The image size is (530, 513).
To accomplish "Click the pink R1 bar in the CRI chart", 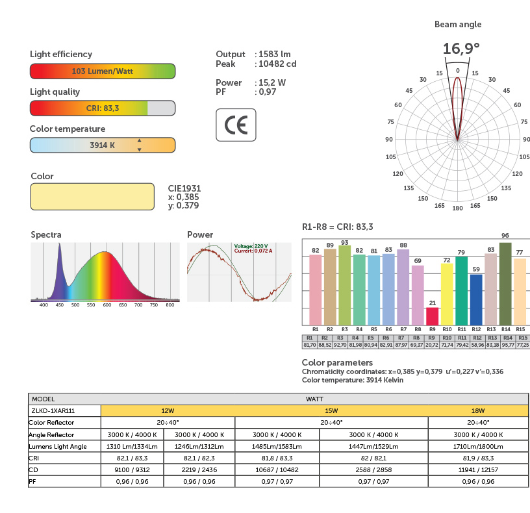I will (x=316, y=290).
